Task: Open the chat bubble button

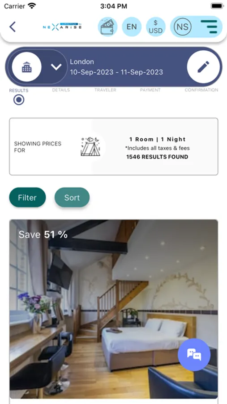Action: [194, 355]
